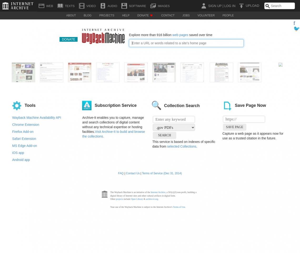The height and width of the screenshot is (253, 300).
Task: Click the Sign Up link
Action: [x=215, y=6]
